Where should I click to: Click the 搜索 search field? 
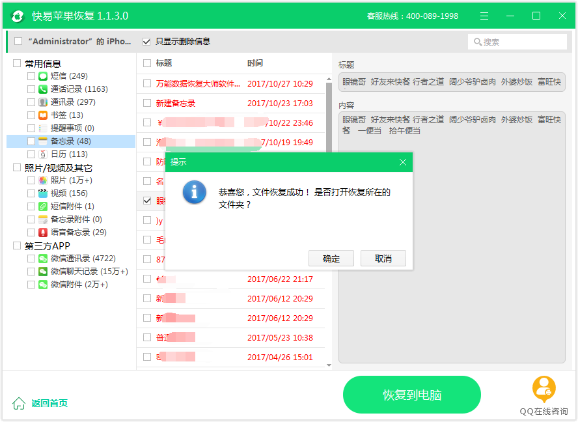pos(517,42)
